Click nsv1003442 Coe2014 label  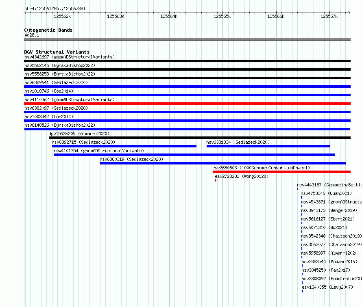point(49,117)
